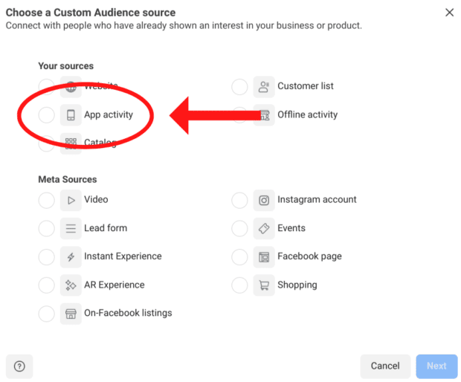Click the Facebook page icon
461x382 pixels.
click(x=264, y=257)
